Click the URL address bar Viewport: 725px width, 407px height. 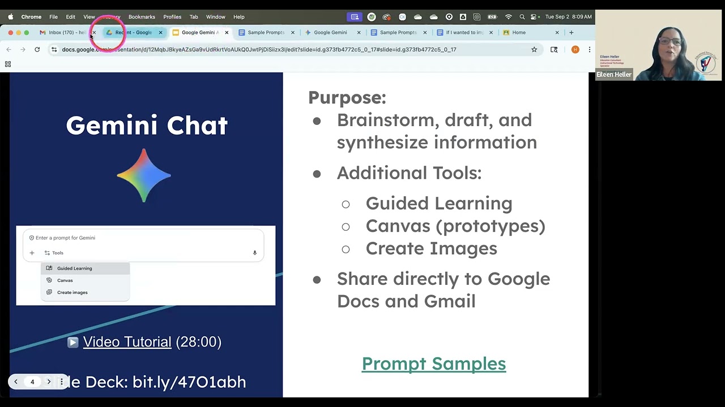tap(295, 50)
